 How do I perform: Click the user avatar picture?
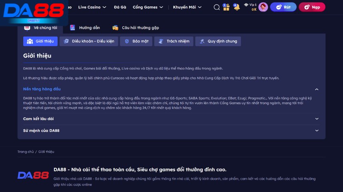[263, 7]
